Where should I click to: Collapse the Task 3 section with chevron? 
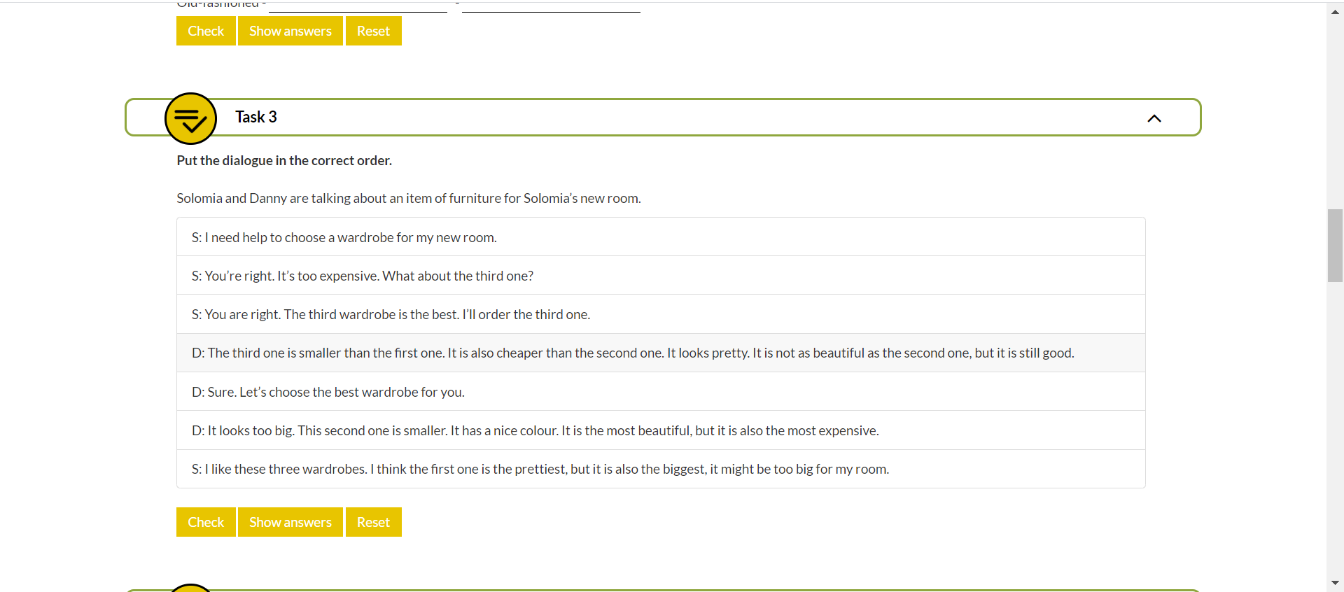1154,118
